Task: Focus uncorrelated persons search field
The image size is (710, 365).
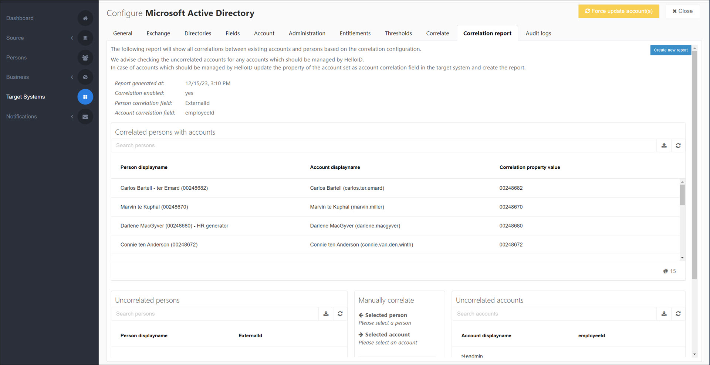Action: coord(215,314)
